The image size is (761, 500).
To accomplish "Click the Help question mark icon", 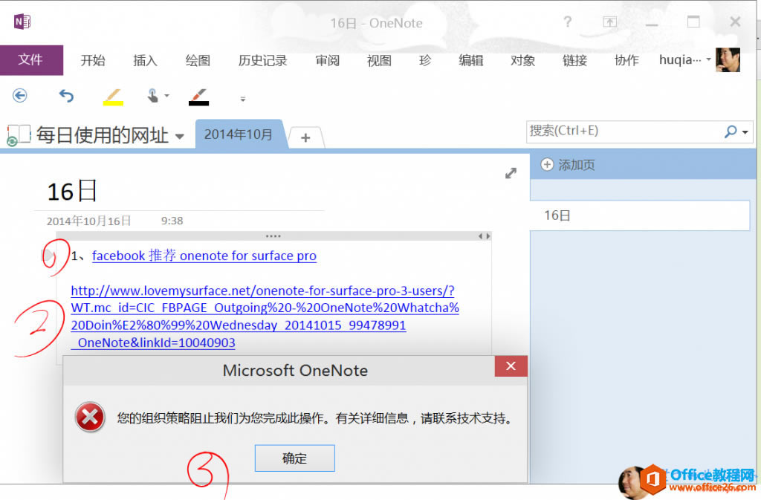I will (567, 22).
